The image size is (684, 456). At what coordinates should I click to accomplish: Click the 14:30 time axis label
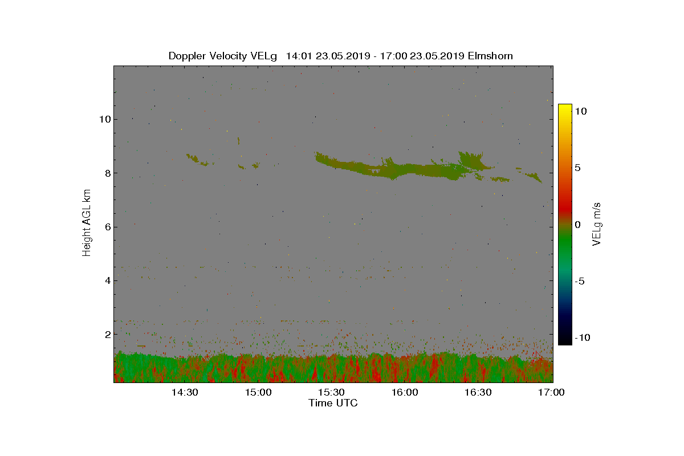click(x=185, y=393)
